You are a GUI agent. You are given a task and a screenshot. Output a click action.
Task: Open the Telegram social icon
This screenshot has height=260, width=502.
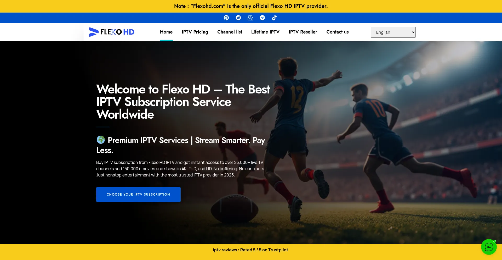[262, 18]
